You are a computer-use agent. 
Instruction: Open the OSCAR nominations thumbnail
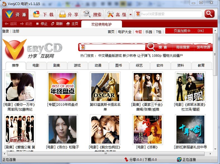pyautogui.click(x=105, y=87)
